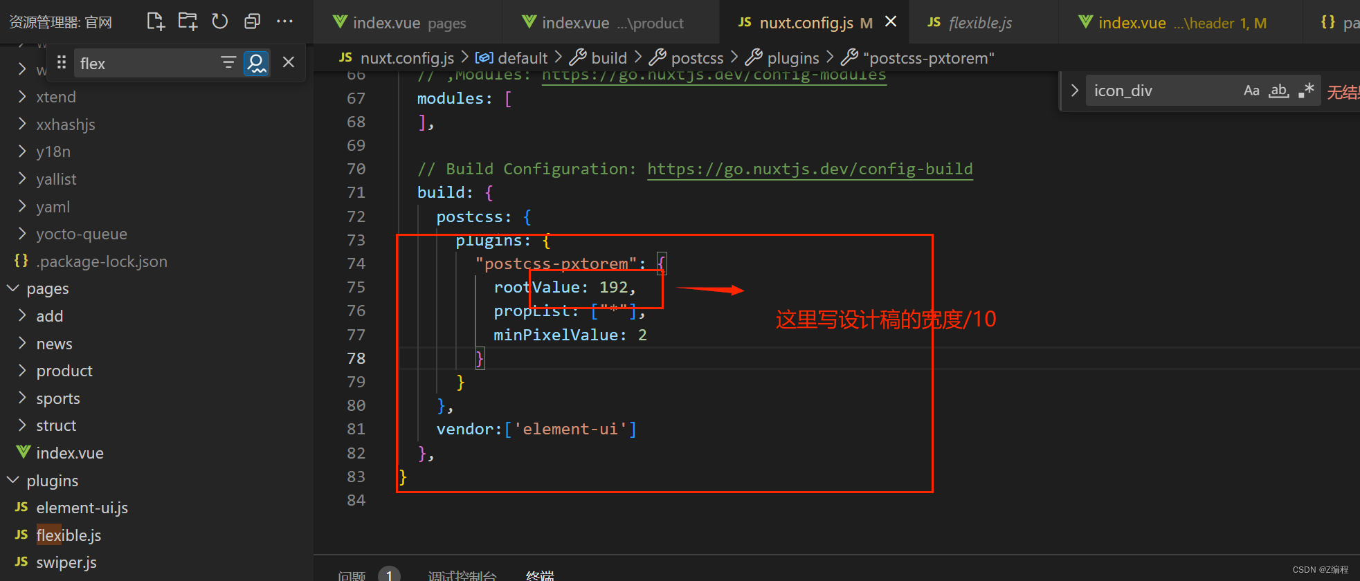Click postcss breadcrumb item
Image resolution: width=1360 pixels, height=581 pixels.
(686, 58)
